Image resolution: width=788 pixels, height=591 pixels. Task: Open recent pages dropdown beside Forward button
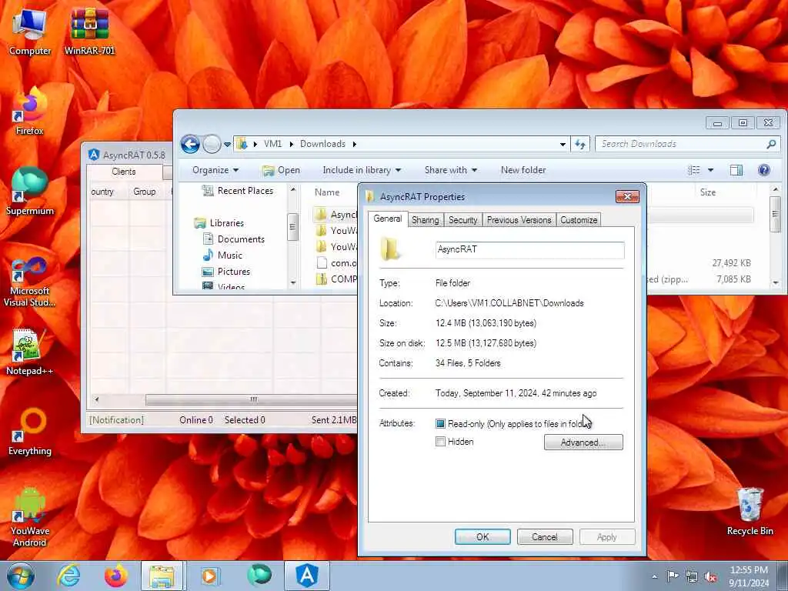227,144
